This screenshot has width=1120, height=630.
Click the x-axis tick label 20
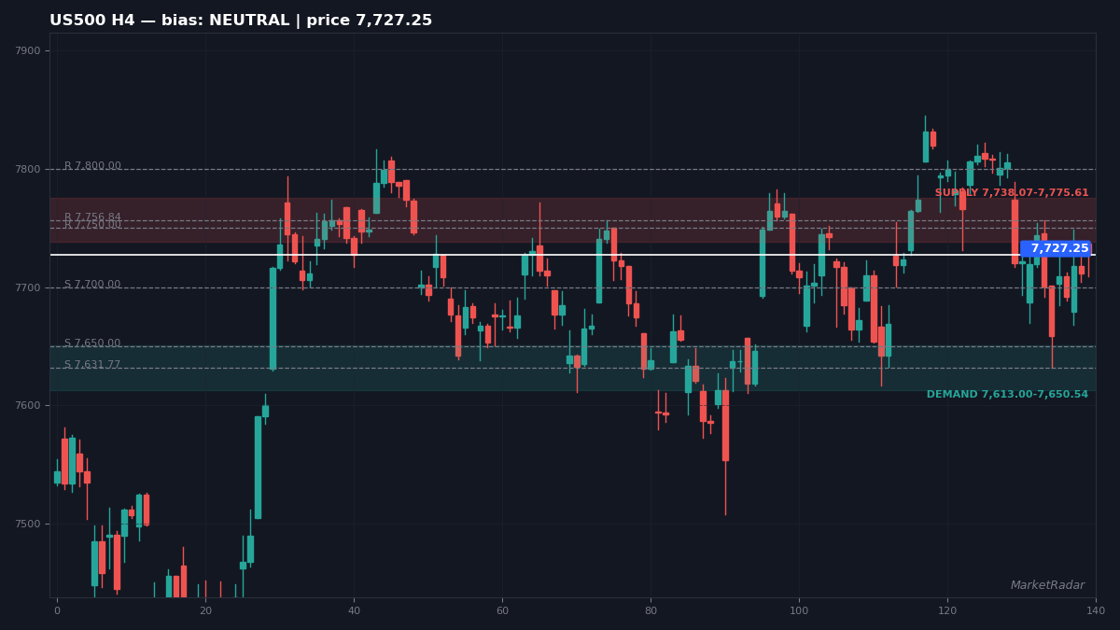(x=205, y=611)
